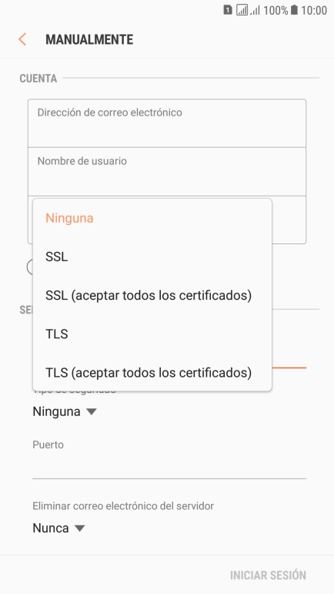Choose the TLS security option
The image size is (334, 594).
click(152, 334)
